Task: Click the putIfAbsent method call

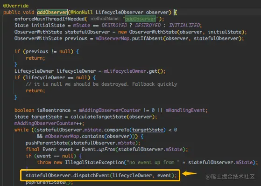Action: pos(148,38)
